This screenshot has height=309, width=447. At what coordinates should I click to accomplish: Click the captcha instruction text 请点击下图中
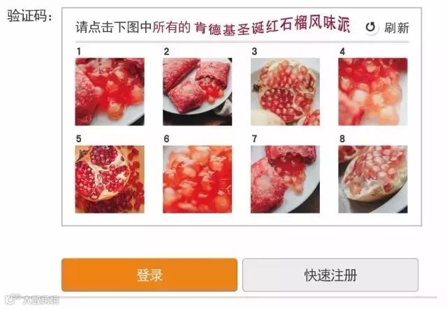[113, 27]
